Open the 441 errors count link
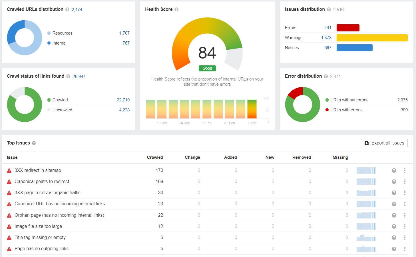Image resolution: width=416 pixels, height=257 pixels. pos(328,28)
